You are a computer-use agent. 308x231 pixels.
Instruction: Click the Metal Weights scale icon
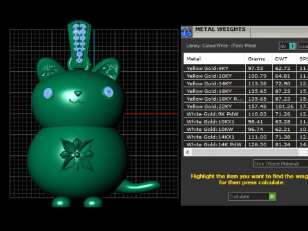(x=186, y=31)
